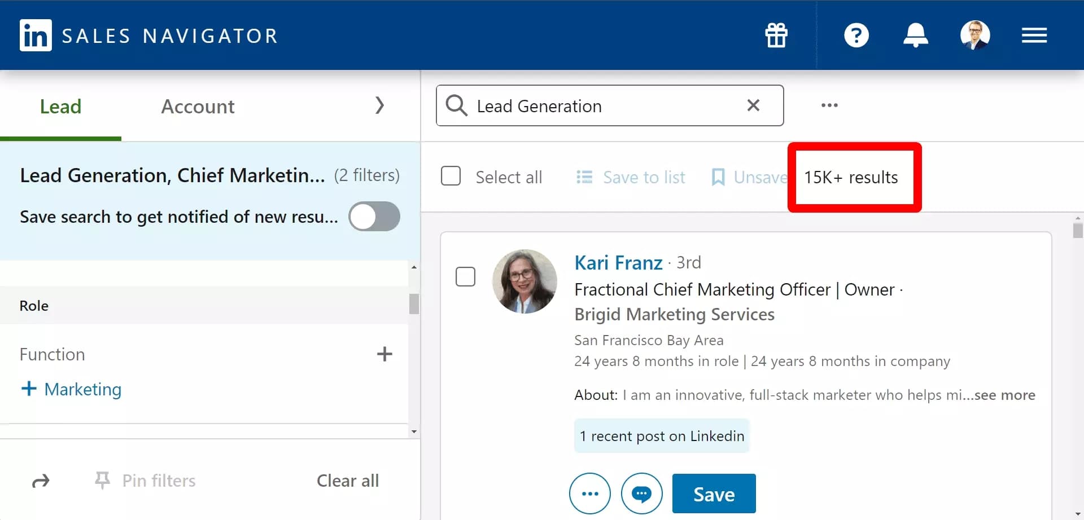Add the Marketing function filter
Viewport: 1084px width, 520px height.
pyautogui.click(x=71, y=389)
